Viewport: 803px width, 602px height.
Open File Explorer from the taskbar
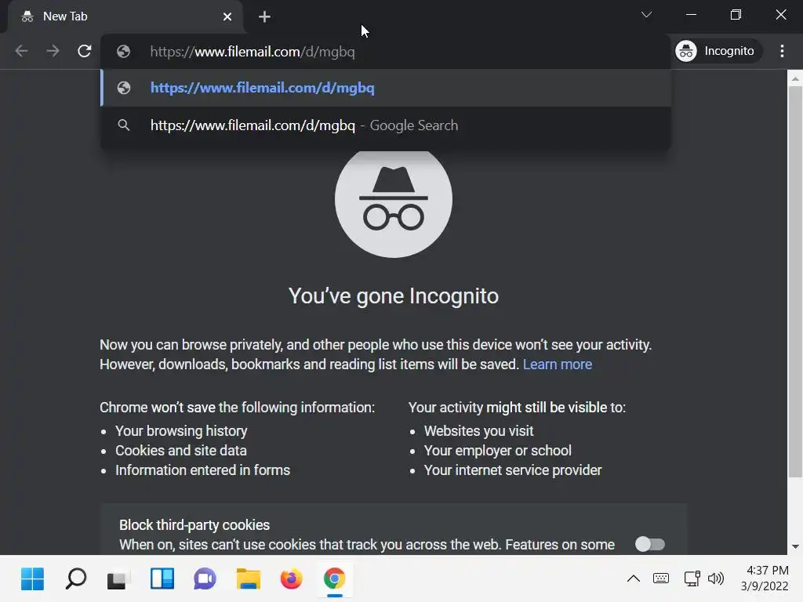point(249,579)
